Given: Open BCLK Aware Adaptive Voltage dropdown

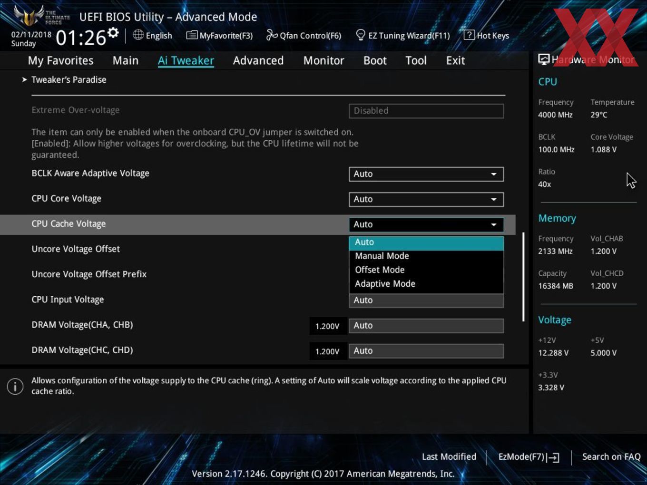Looking at the screenshot, I should pyautogui.click(x=426, y=174).
